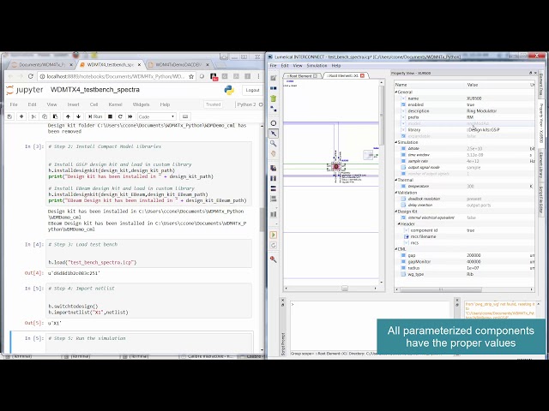Insert a cell below with the plus icon
This screenshot has height=411, width=549.
[21, 116]
